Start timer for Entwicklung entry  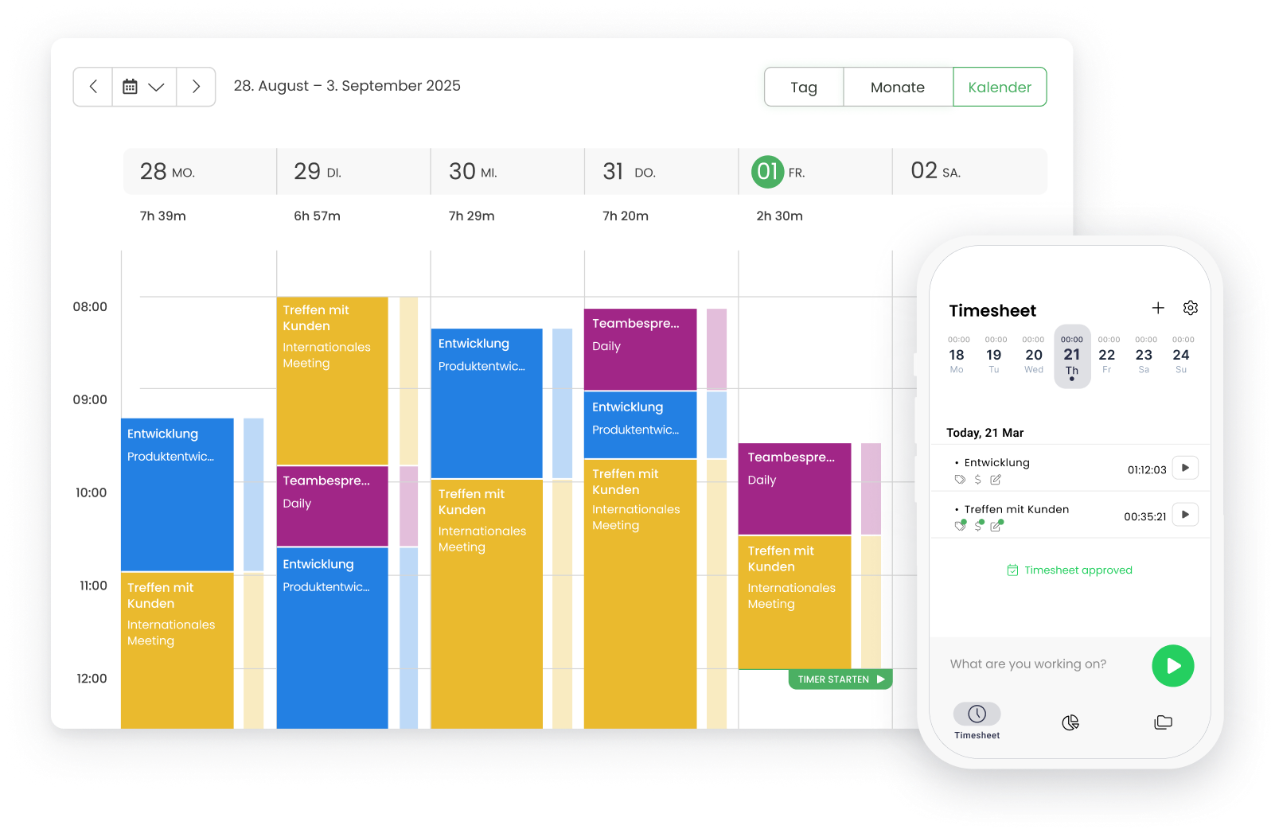coord(1185,468)
